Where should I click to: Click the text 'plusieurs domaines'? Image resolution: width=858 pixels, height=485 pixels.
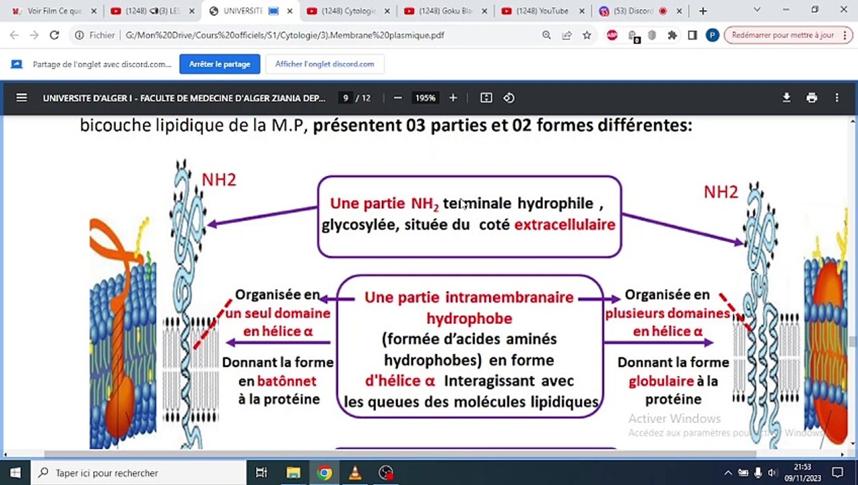tap(667, 313)
